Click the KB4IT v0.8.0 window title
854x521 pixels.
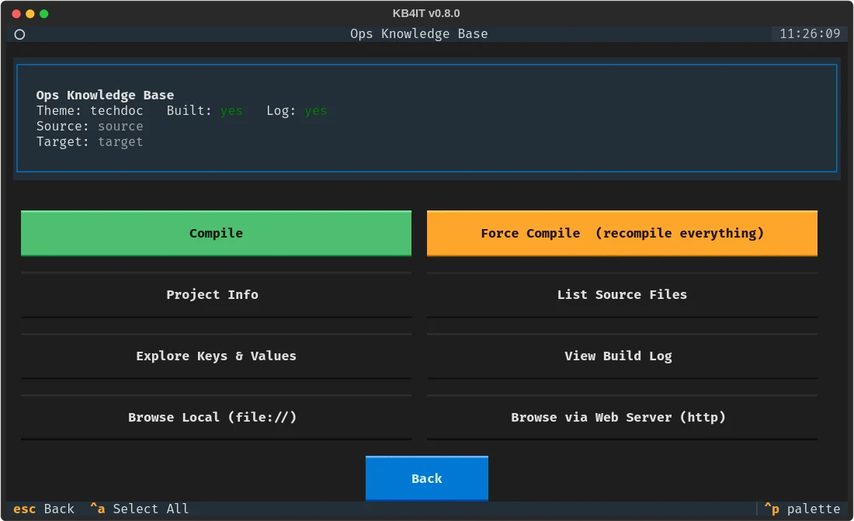426,13
